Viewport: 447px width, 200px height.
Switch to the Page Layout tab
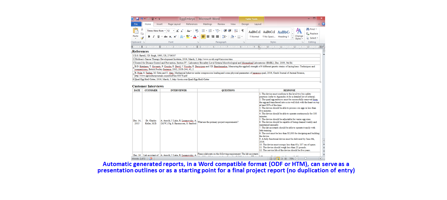point(174,24)
